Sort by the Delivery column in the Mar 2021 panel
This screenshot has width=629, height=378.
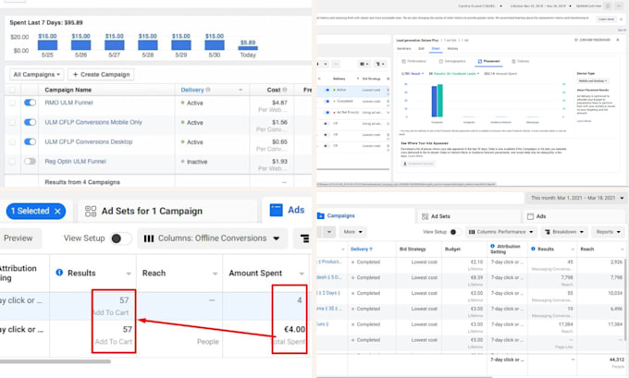pos(362,250)
